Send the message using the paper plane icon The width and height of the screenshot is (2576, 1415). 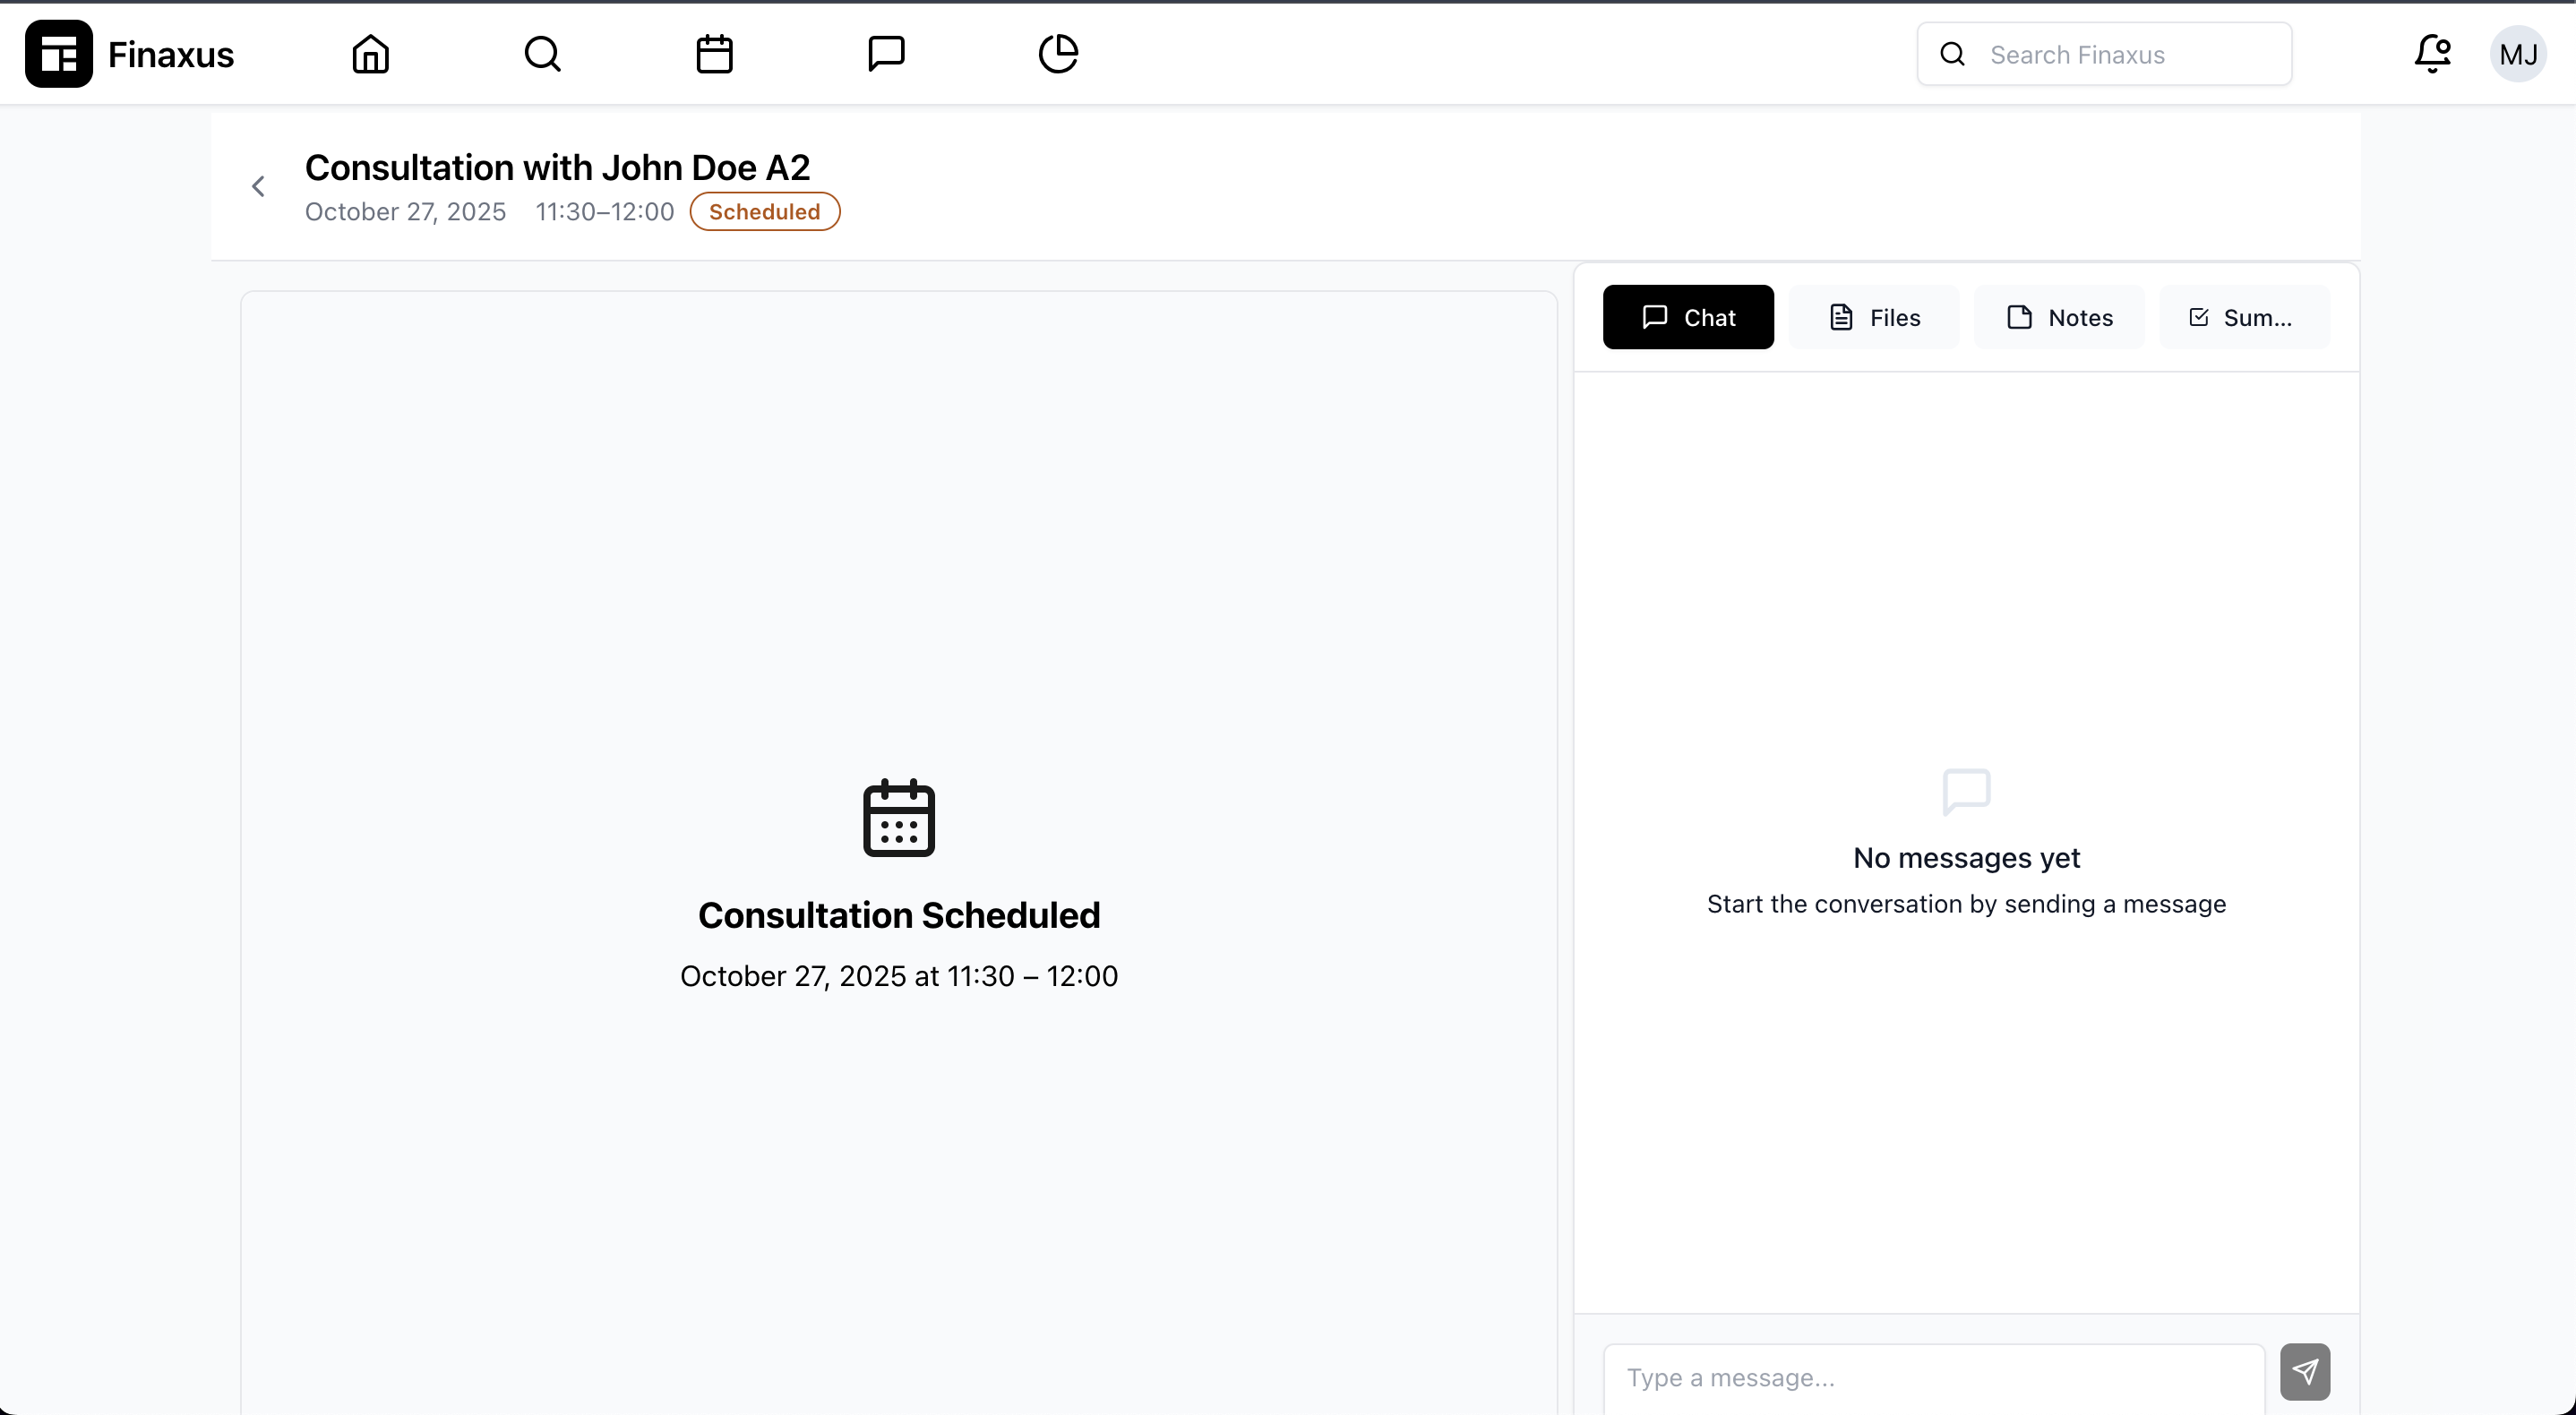tap(2305, 1372)
